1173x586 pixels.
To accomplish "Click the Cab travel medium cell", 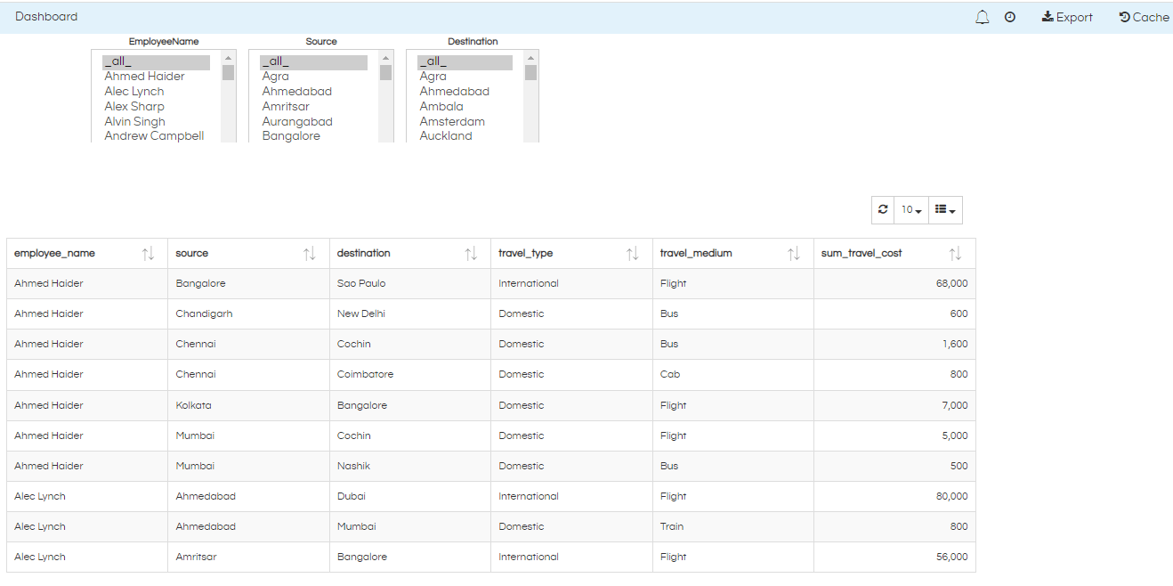I will point(733,374).
